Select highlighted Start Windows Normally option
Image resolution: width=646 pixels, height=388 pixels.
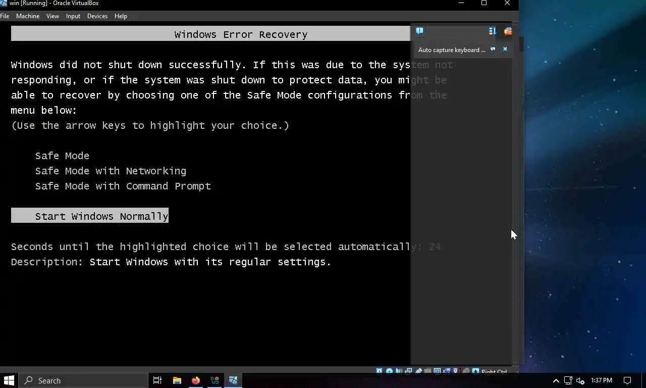pos(90,216)
